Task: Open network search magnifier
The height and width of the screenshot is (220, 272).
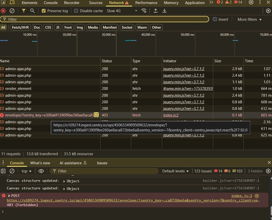Action: tap(32, 11)
